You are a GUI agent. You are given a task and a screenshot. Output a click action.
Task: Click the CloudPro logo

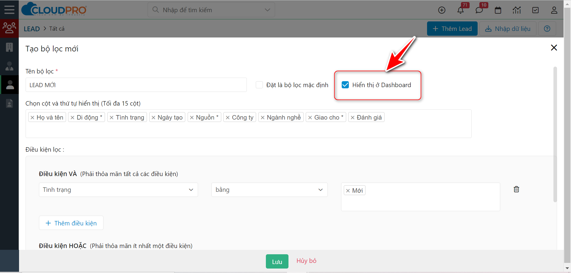54,9
